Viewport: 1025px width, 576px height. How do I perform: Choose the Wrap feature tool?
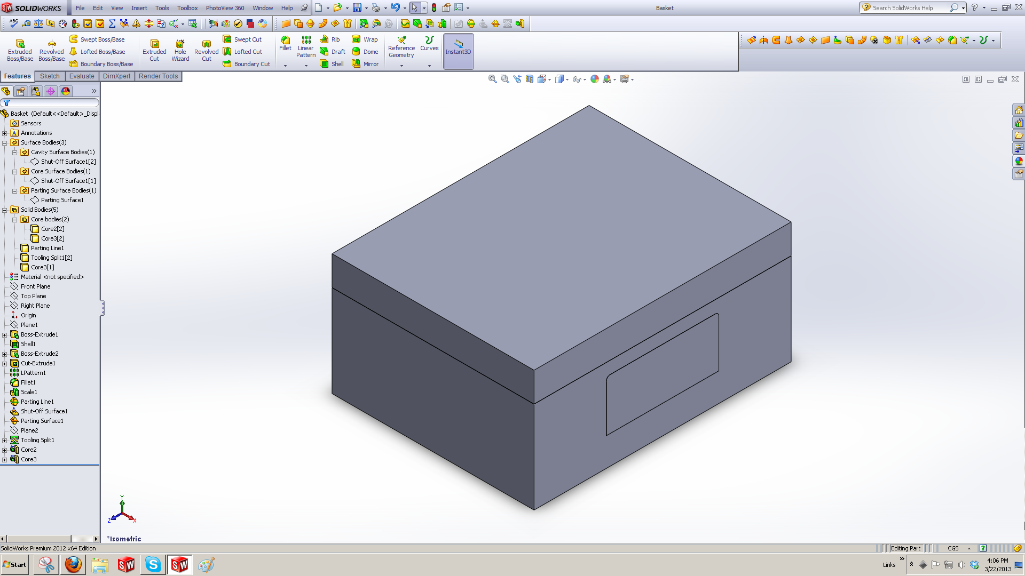tap(365, 39)
